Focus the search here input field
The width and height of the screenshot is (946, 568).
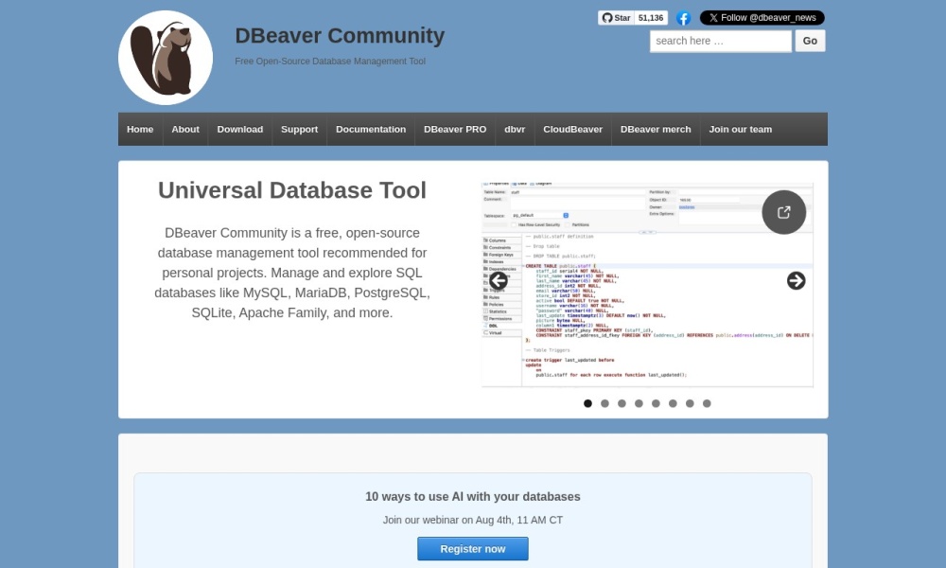(720, 41)
